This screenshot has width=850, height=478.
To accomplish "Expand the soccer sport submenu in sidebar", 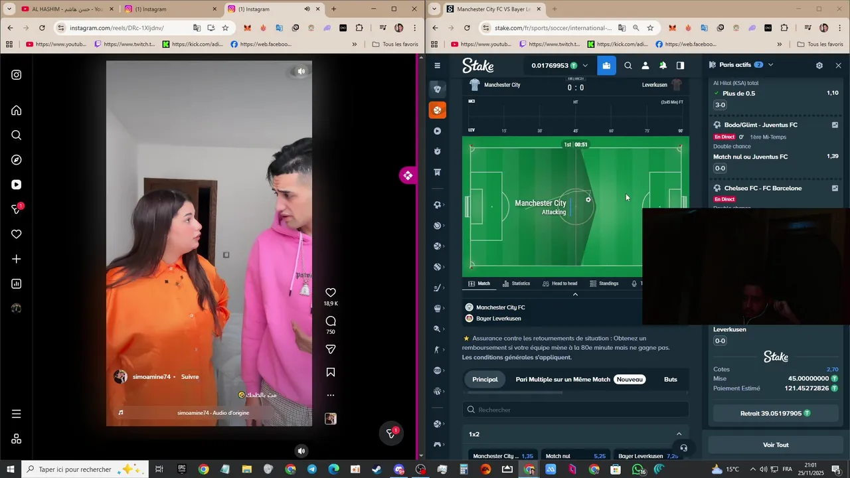I will point(438,205).
